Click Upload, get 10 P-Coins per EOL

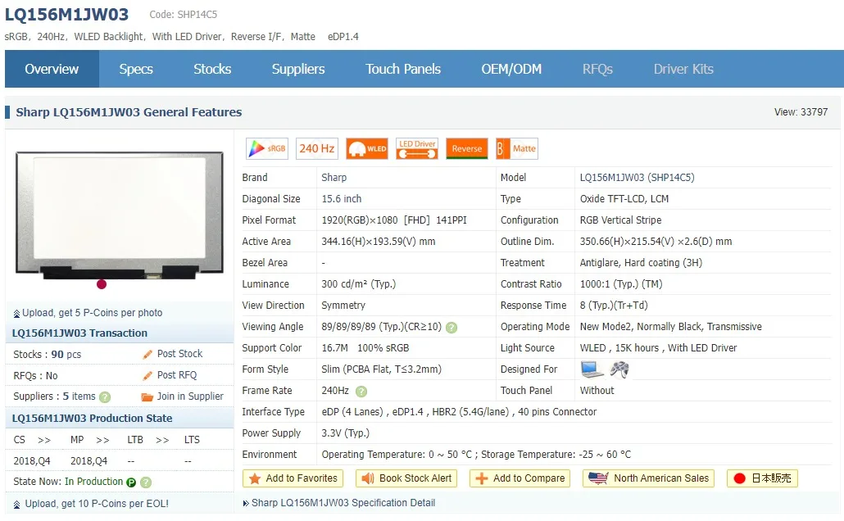click(97, 504)
